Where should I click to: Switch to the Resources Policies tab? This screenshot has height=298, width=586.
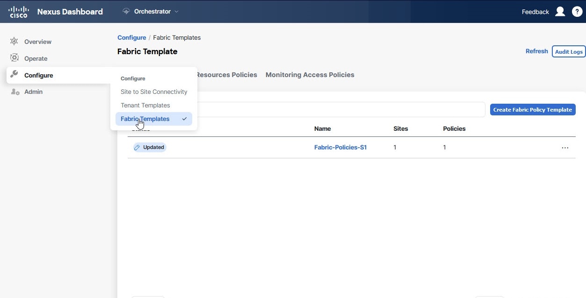pos(227,75)
